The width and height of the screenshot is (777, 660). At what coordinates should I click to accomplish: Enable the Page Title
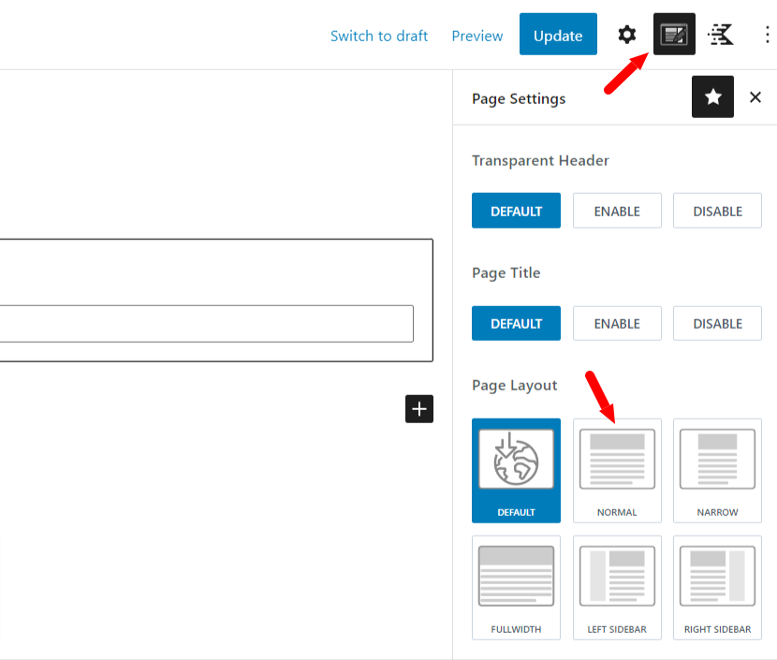pos(617,323)
